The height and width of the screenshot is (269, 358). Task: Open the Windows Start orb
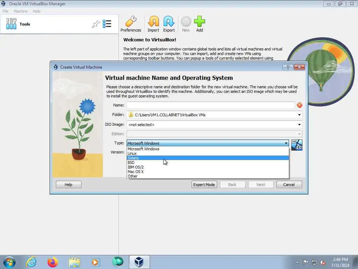(x=9, y=262)
